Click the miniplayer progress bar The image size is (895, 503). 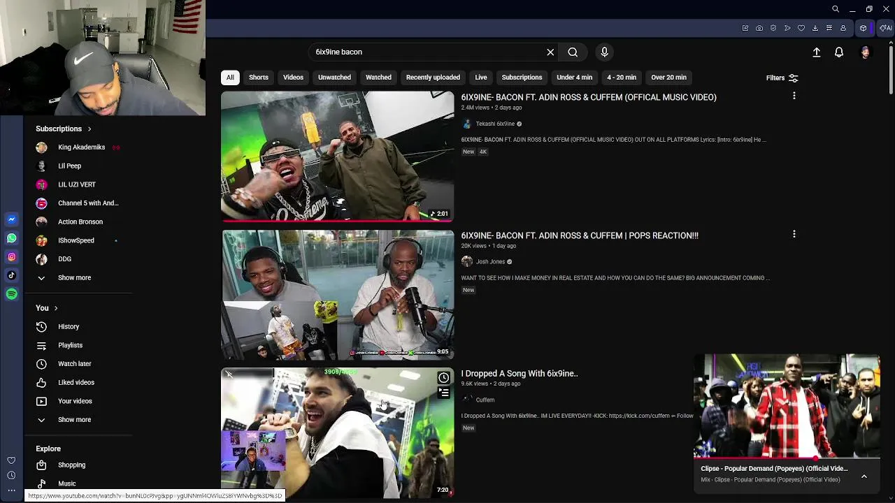pyautogui.click(x=787, y=459)
